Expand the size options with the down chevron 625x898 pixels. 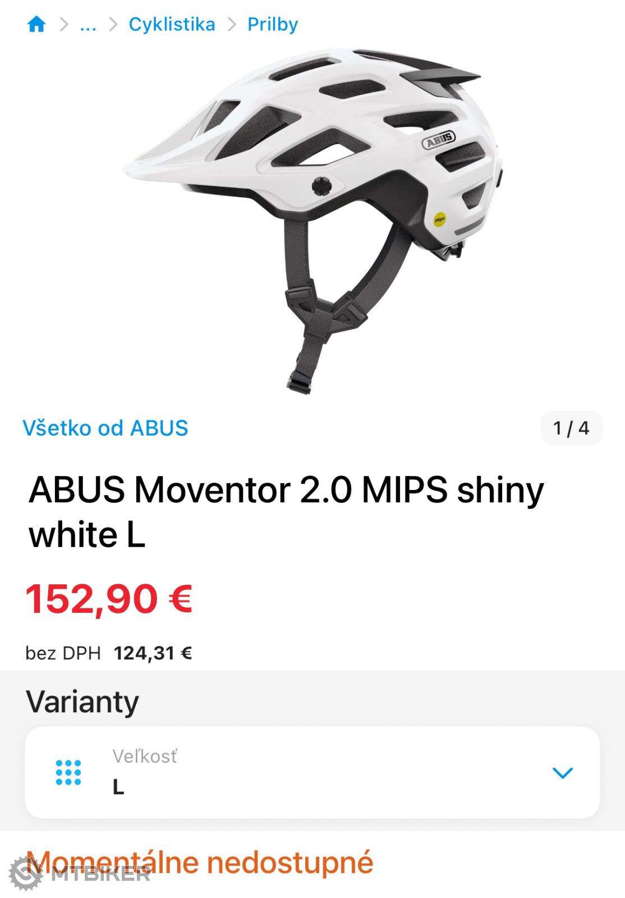pos(562,773)
